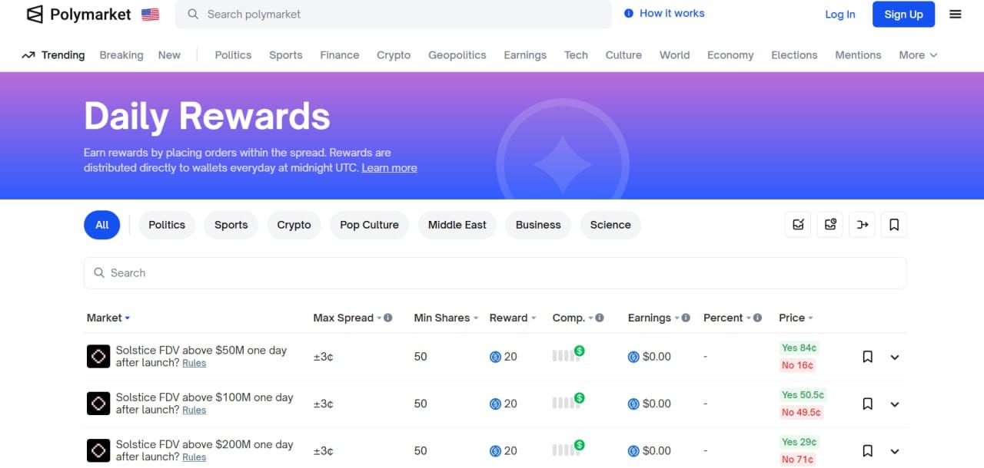The width and height of the screenshot is (984, 468).
Task: Click the info icon next to Max Spread
Action: point(388,318)
